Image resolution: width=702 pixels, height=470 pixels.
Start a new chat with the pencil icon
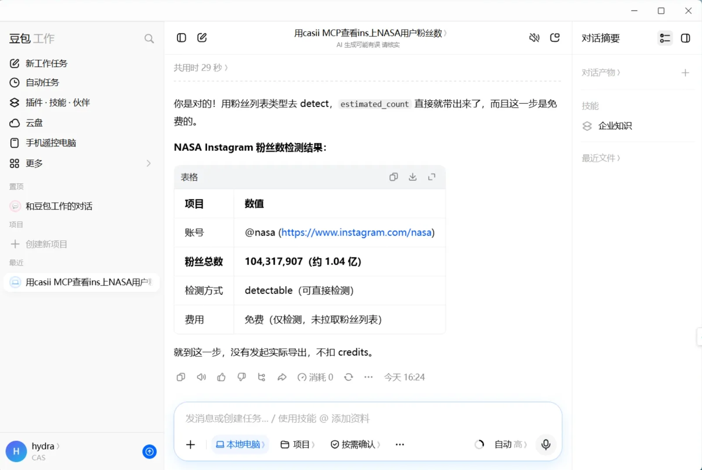pyautogui.click(x=202, y=38)
